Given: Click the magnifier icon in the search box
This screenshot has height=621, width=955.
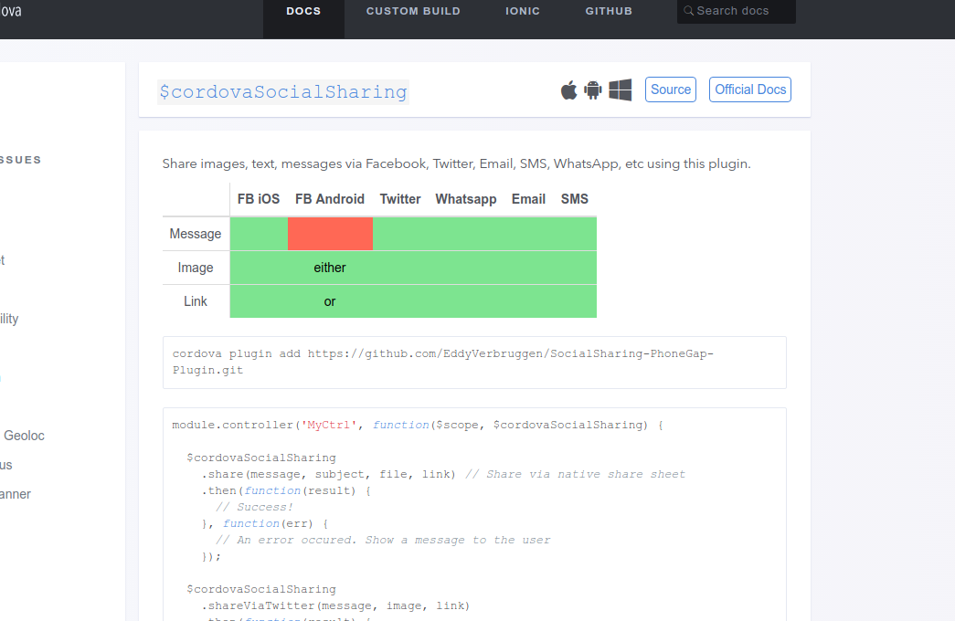Looking at the screenshot, I should [689, 11].
